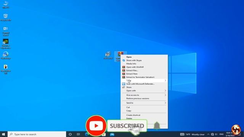The height and width of the screenshot is (137, 244).
Task: Focus the 'Type here to search' box
Action: pyautogui.click(x=37, y=134)
